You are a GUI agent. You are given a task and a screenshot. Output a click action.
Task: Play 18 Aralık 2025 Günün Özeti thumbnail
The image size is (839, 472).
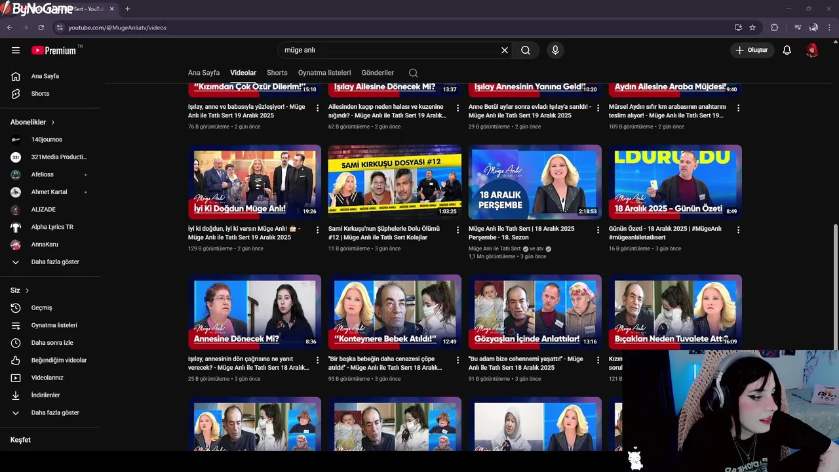(675, 182)
